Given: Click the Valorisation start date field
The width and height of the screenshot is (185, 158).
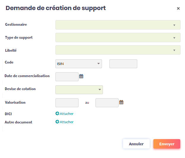Looking at the screenshot, I should [67, 103].
